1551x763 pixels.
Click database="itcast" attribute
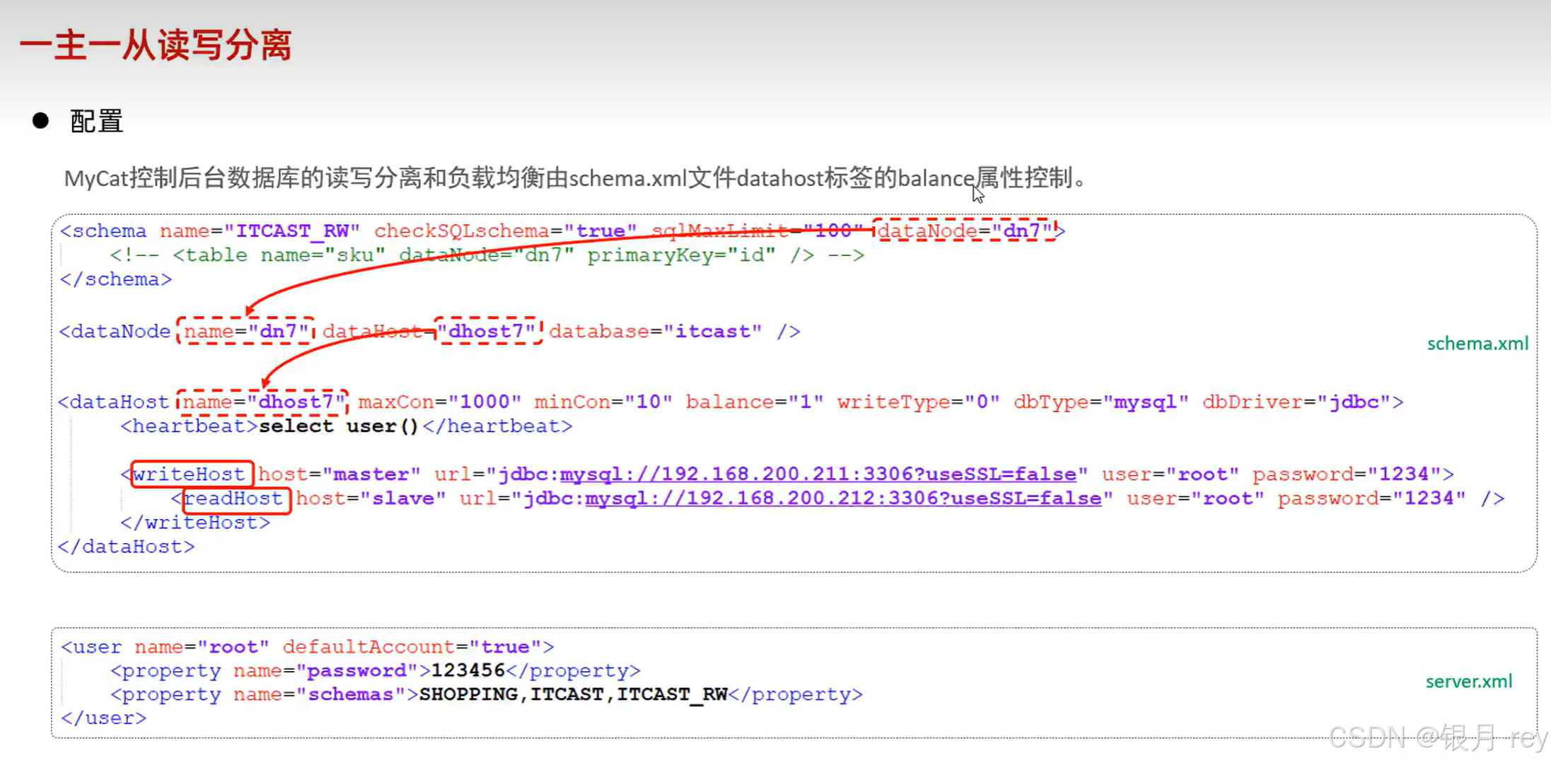coord(656,332)
